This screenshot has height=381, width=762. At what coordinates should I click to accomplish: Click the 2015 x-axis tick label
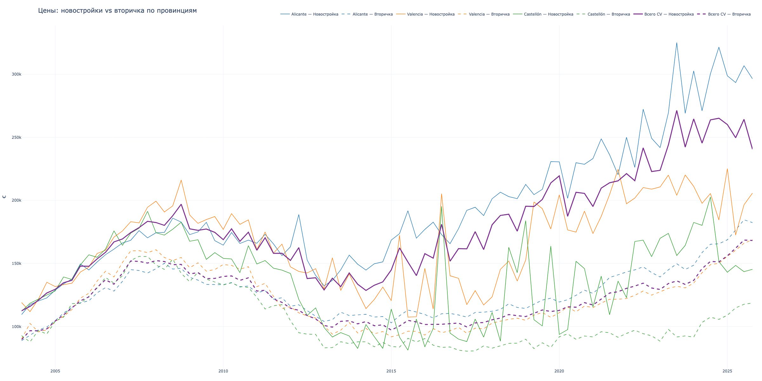391,371
